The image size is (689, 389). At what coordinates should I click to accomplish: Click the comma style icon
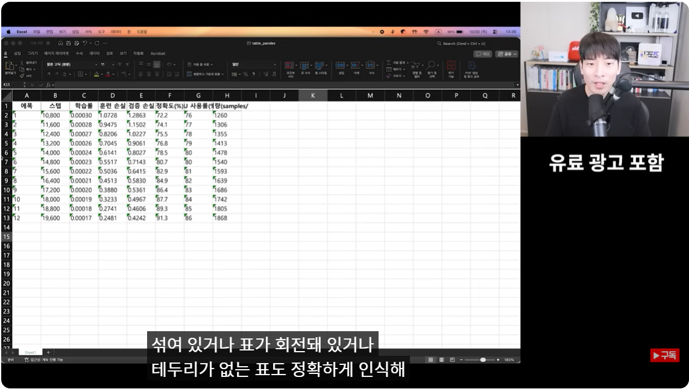(x=254, y=74)
